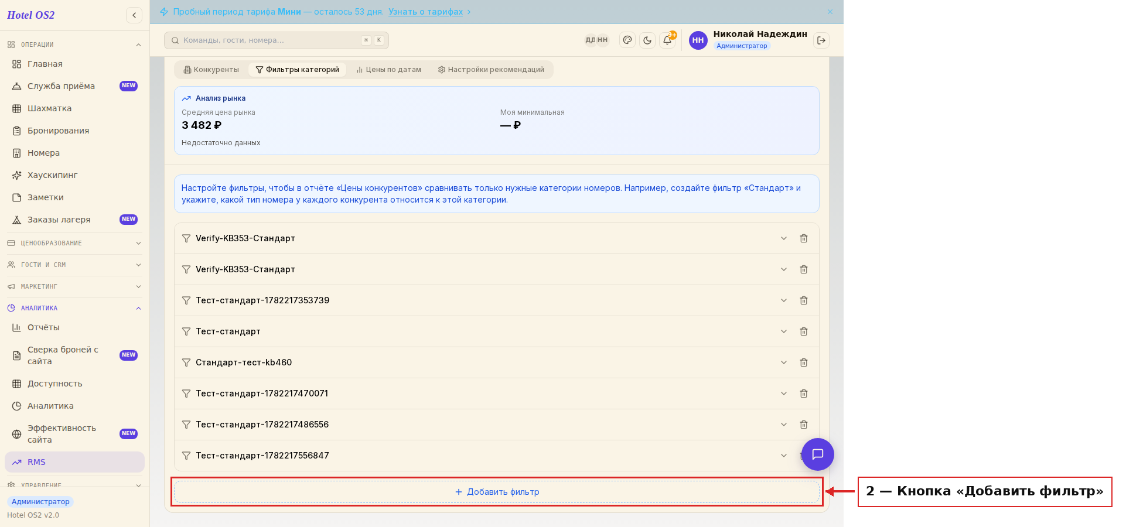The width and height of the screenshot is (1126, 527).
Task: Switch to the Конкуренты tab
Action: click(x=211, y=70)
